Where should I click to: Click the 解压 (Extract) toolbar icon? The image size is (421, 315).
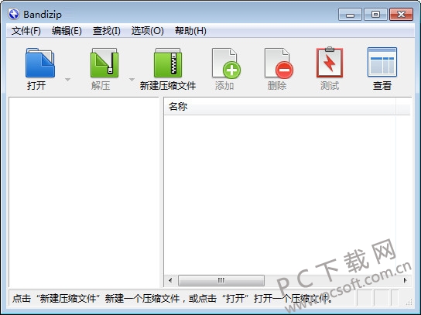104,63
